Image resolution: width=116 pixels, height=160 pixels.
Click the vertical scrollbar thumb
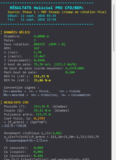[x=114, y=28]
